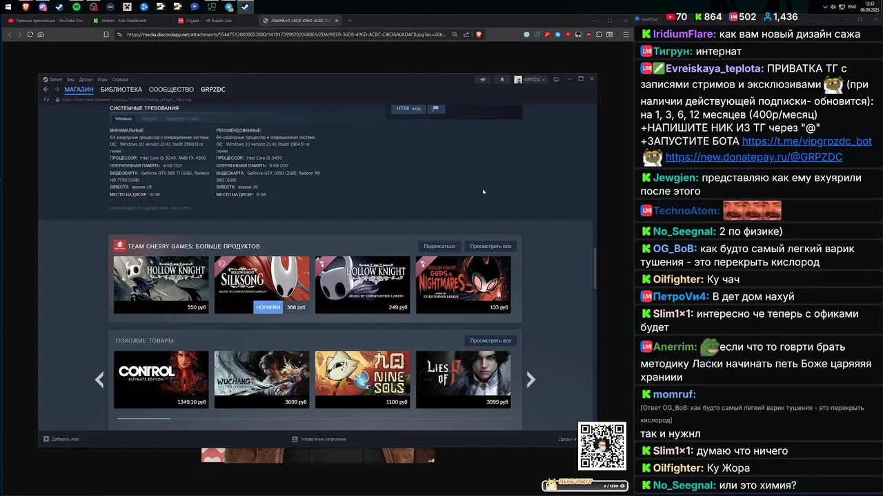Show previous similar products
The width and height of the screenshot is (883, 496).
pos(99,380)
